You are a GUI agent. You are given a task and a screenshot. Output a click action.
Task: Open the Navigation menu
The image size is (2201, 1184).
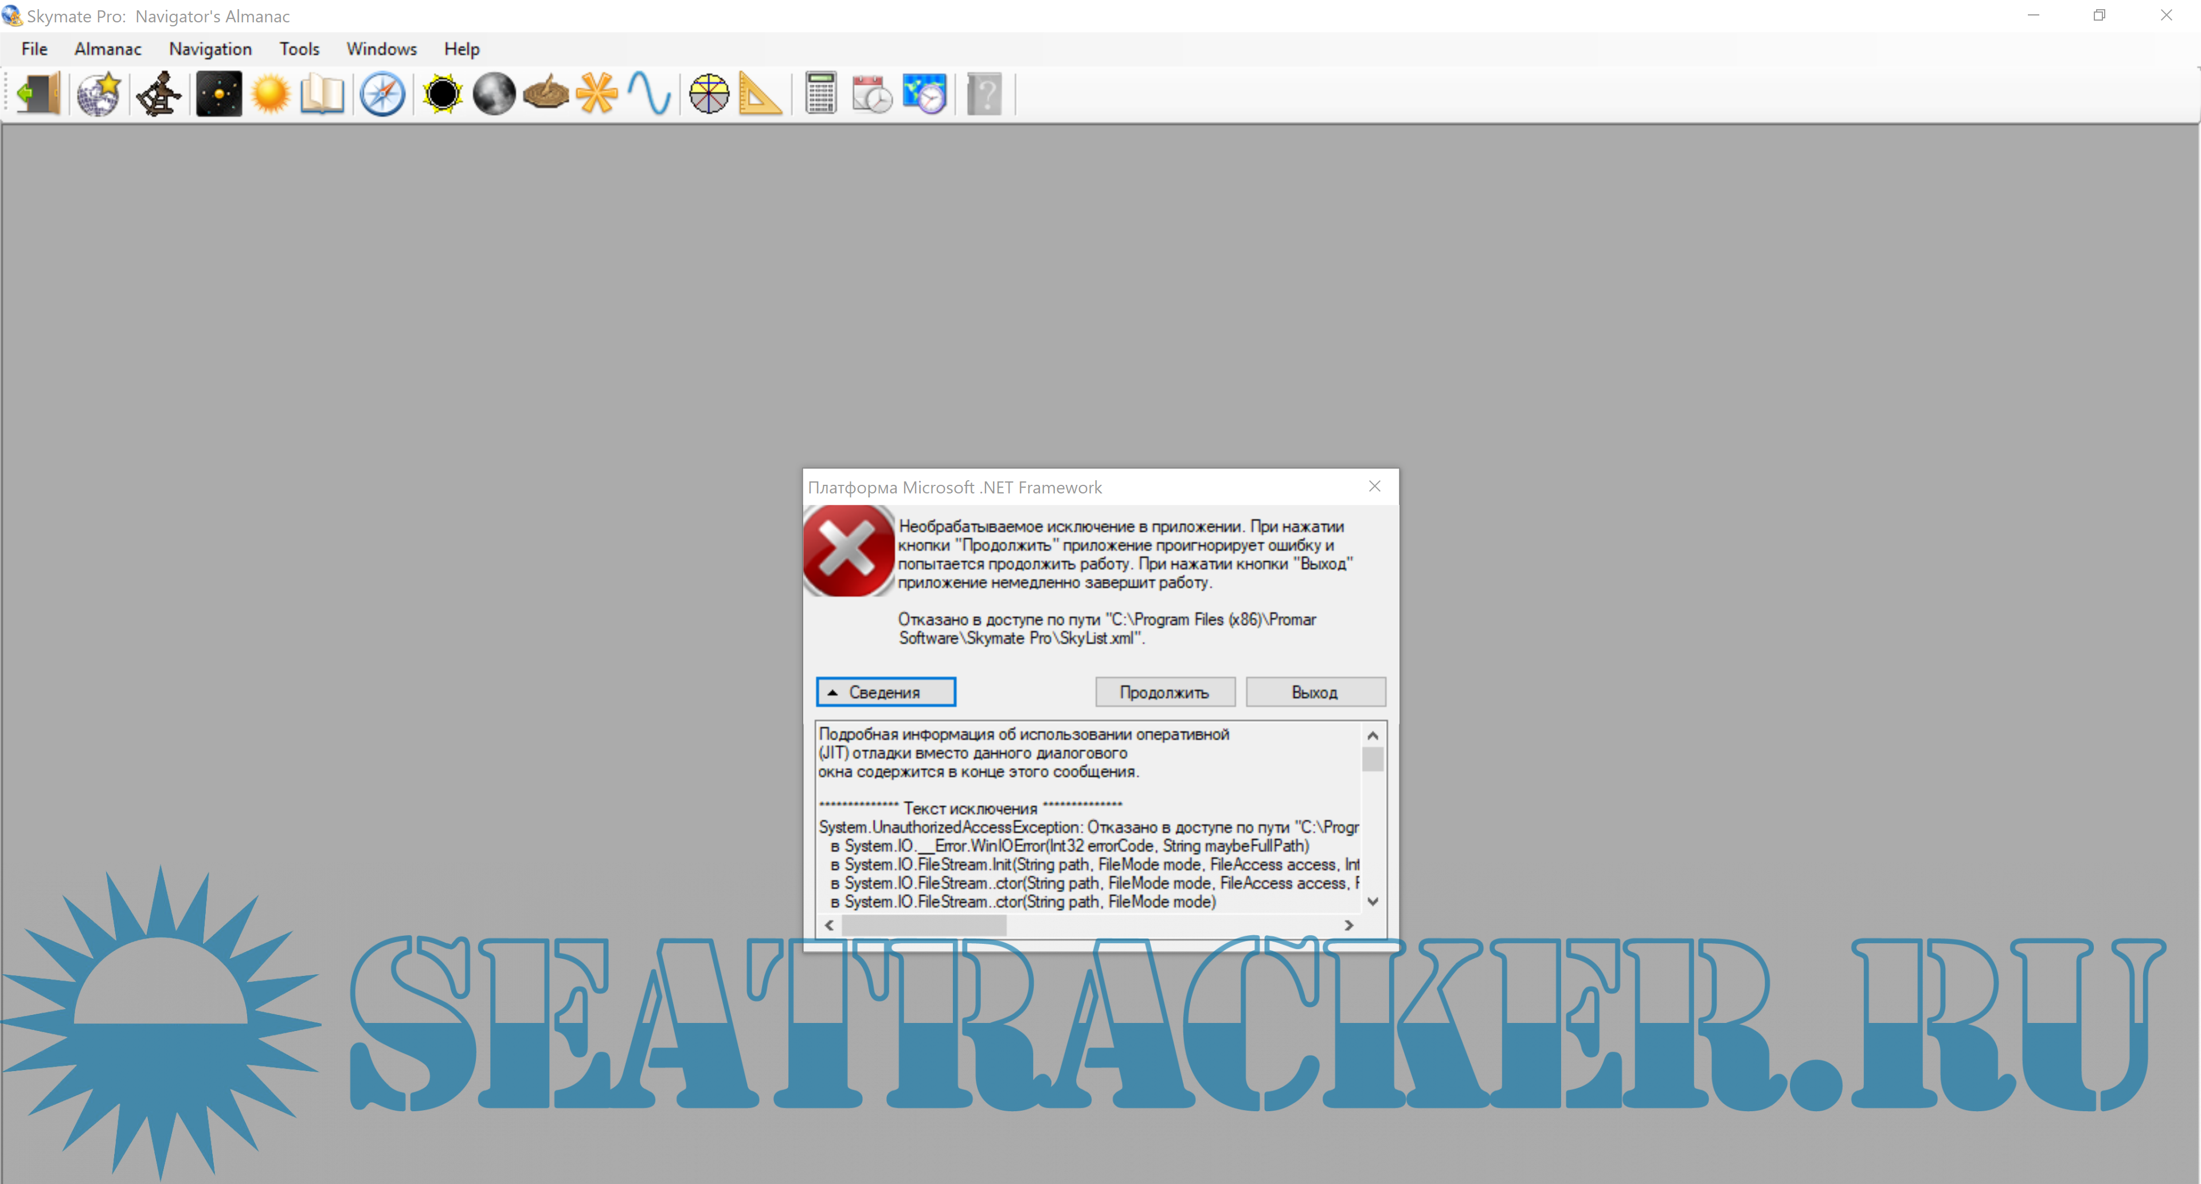coord(210,49)
